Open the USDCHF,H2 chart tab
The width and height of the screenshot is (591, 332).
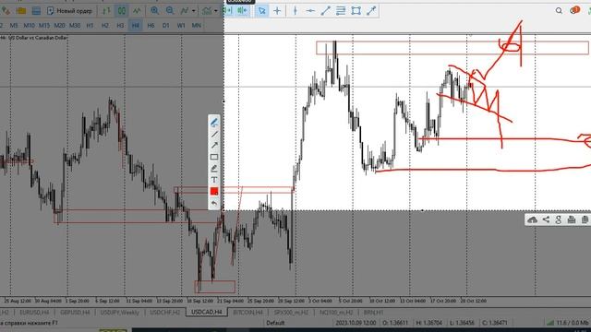coord(165,313)
